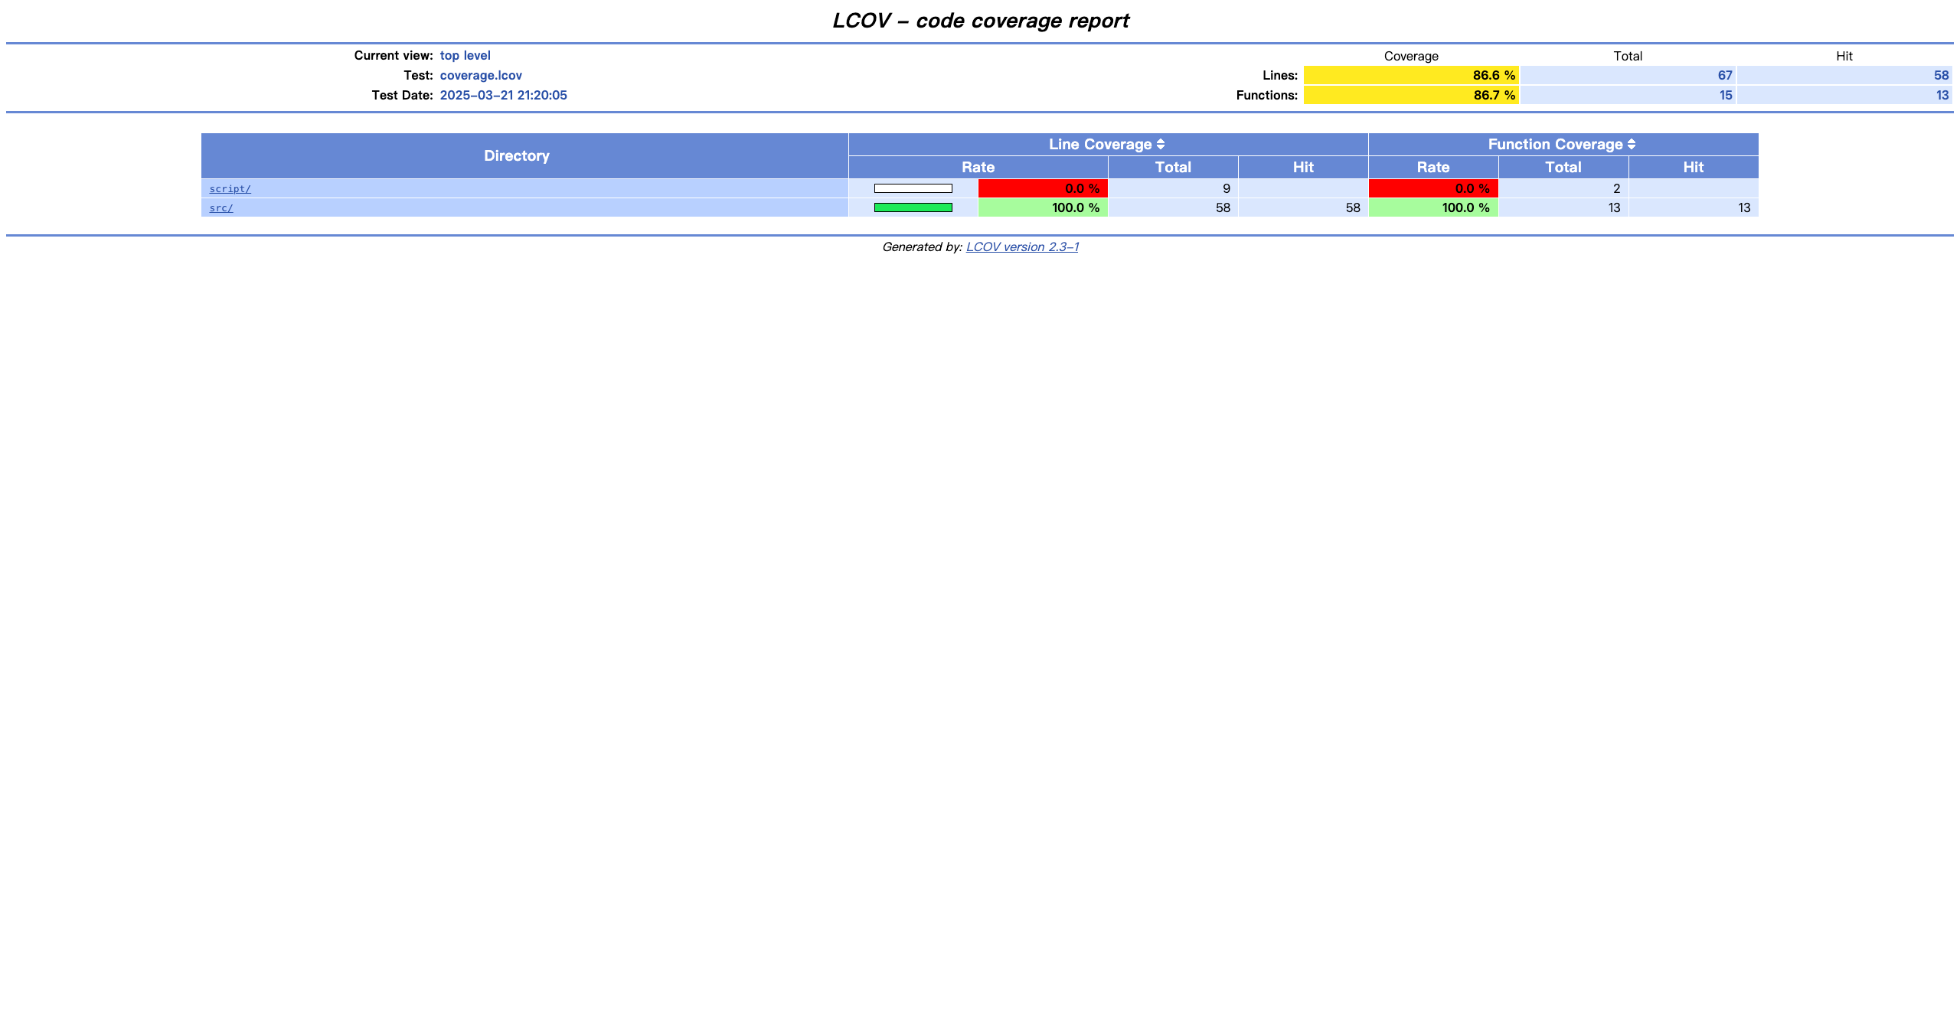This screenshot has height=1009, width=1960.
Task: Open the src/ directory link
Action: coord(221,208)
